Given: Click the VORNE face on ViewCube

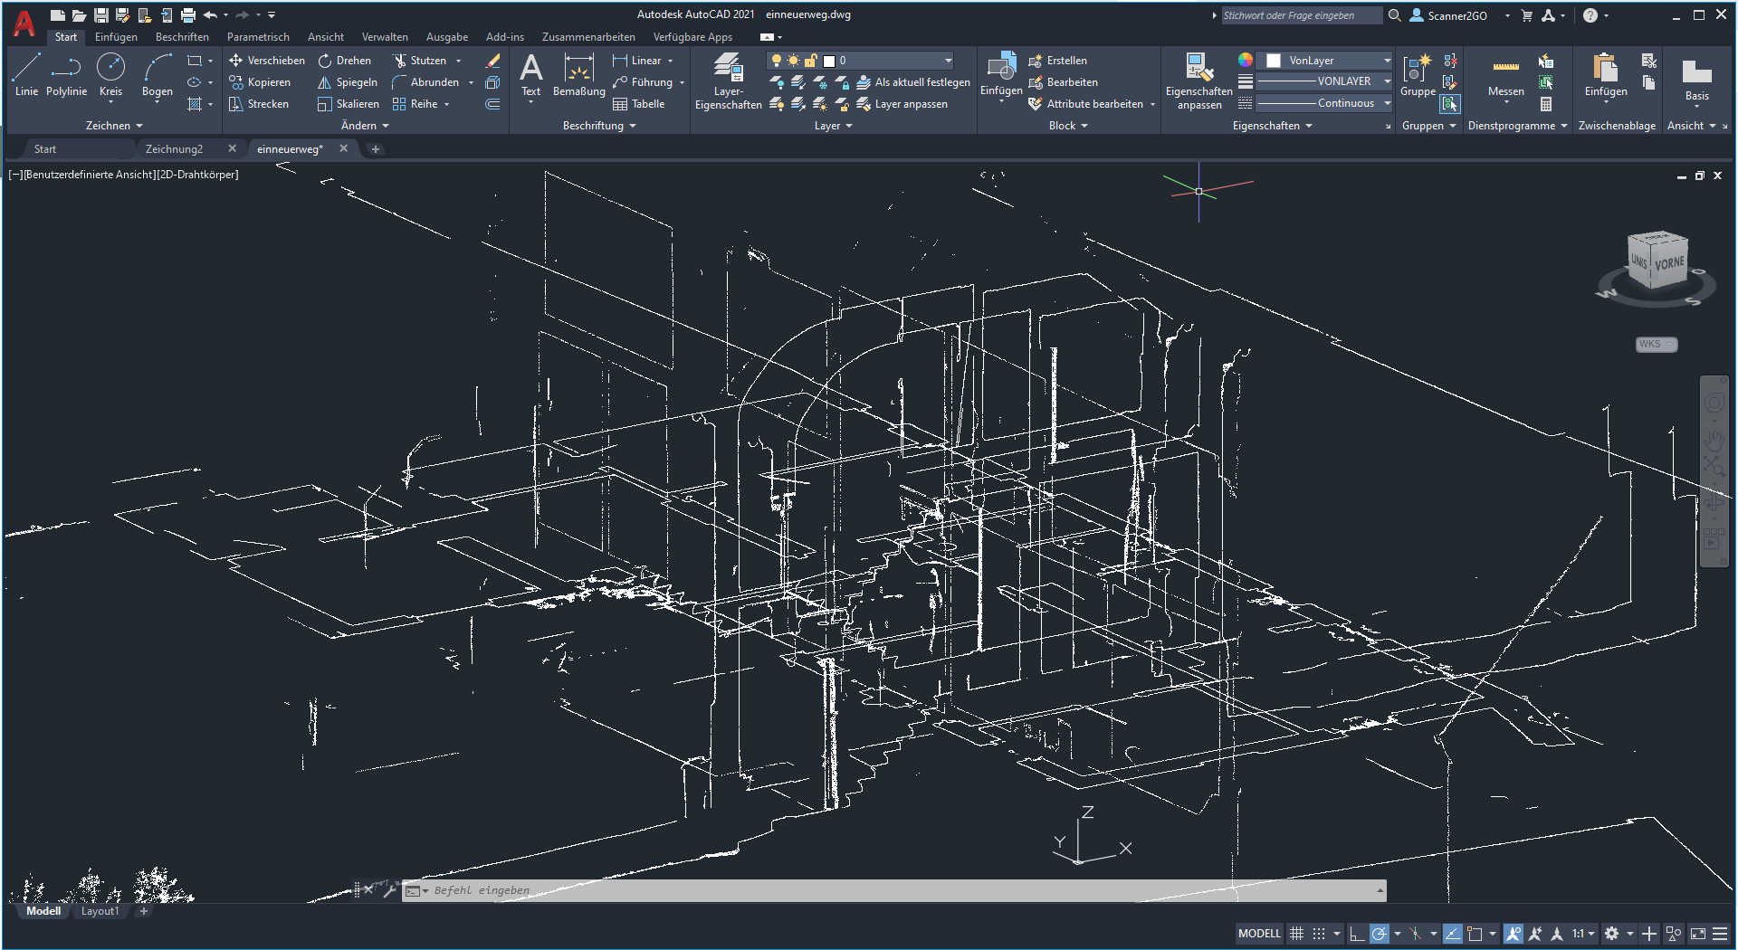Looking at the screenshot, I should point(1669,263).
